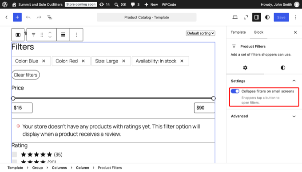
Task: Click the John Smith avatar
Action: coord(297,4)
